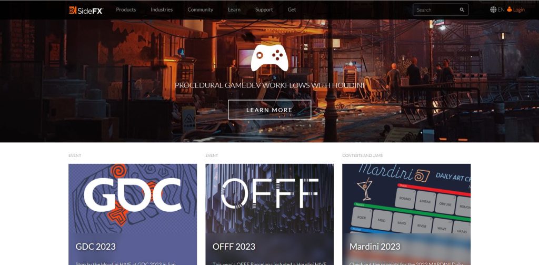The width and height of the screenshot is (539, 265).
Task: Click the globe language icon
Action: (x=493, y=9)
